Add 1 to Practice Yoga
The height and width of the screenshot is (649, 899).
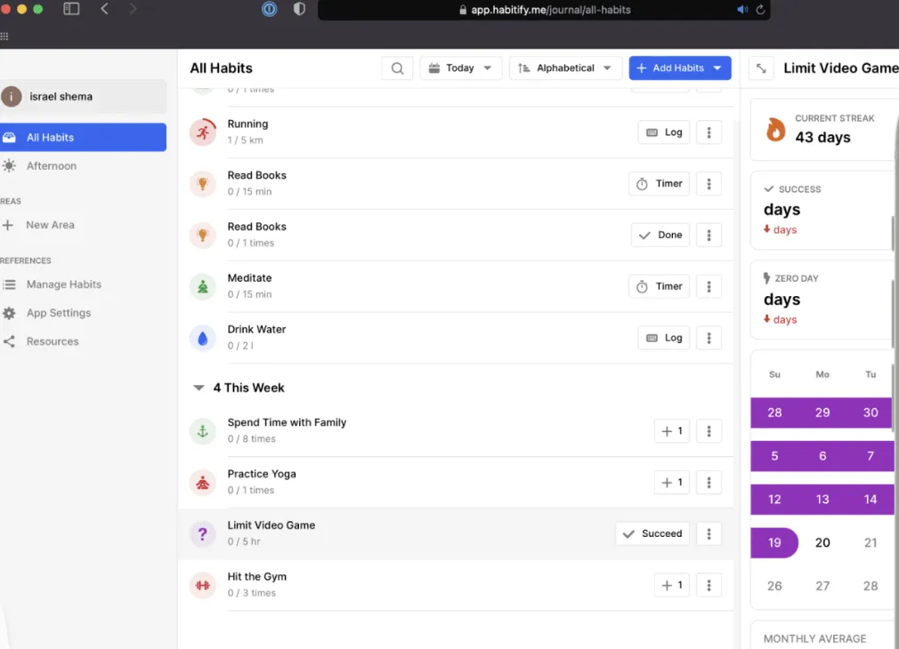(672, 483)
